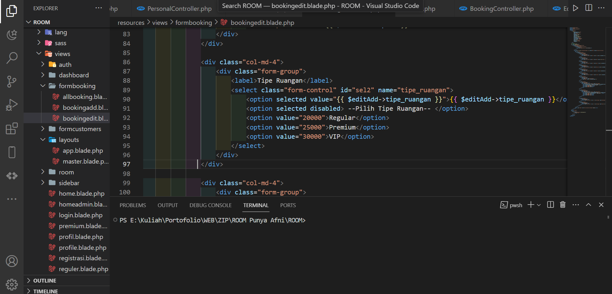
Task: Open profil.blade.php file
Action: (67, 237)
